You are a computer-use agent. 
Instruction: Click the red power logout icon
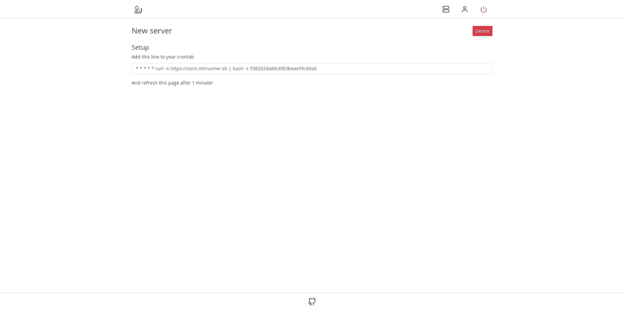pos(483,9)
